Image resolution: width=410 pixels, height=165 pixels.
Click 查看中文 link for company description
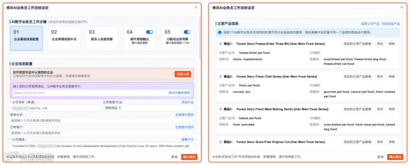coord(188,140)
